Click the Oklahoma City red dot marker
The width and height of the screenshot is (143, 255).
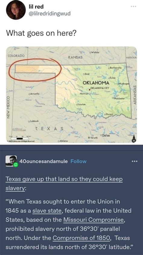tap(90, 89)
